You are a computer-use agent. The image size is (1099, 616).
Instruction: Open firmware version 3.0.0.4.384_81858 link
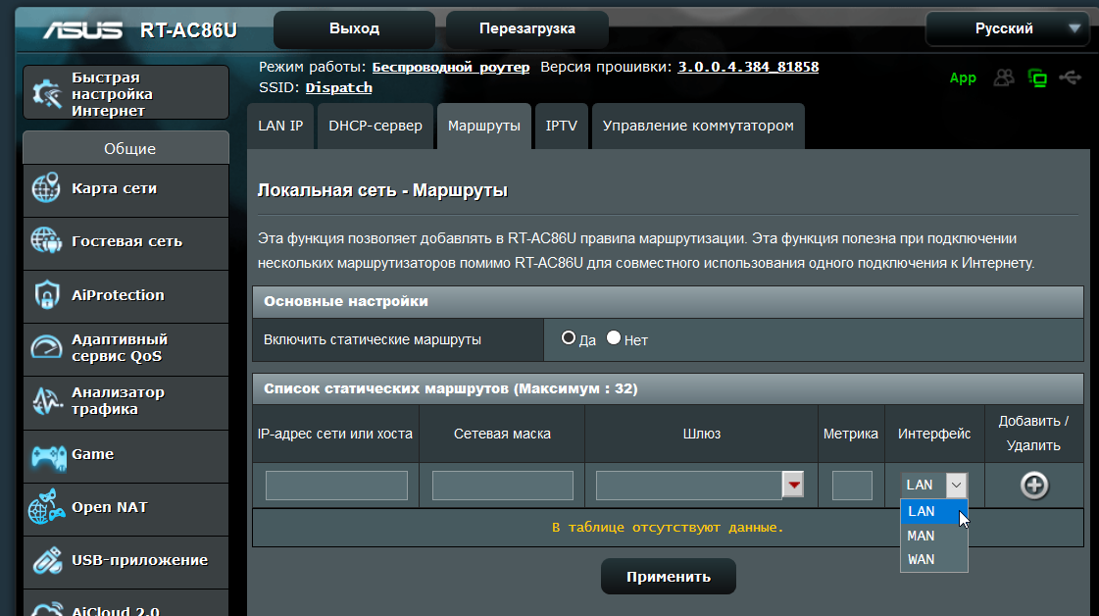(x=748, y=68)
